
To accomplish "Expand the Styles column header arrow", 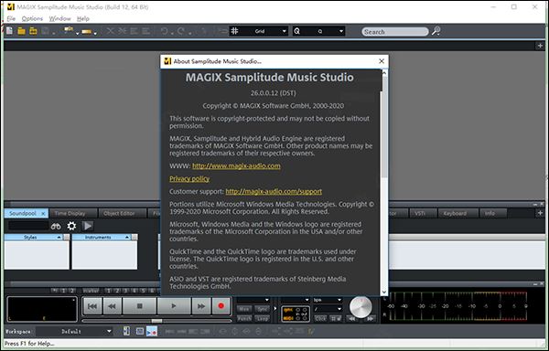I will [59, 237].
